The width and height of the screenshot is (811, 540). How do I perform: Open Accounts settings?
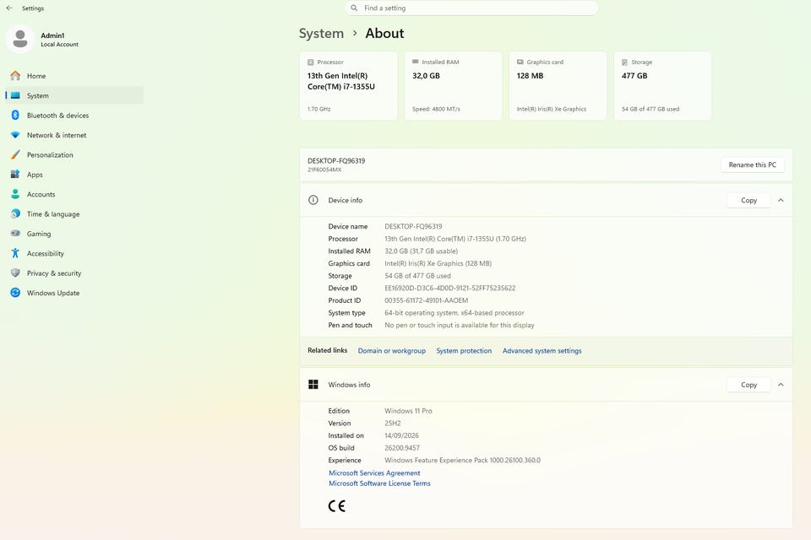click(74, 194)
